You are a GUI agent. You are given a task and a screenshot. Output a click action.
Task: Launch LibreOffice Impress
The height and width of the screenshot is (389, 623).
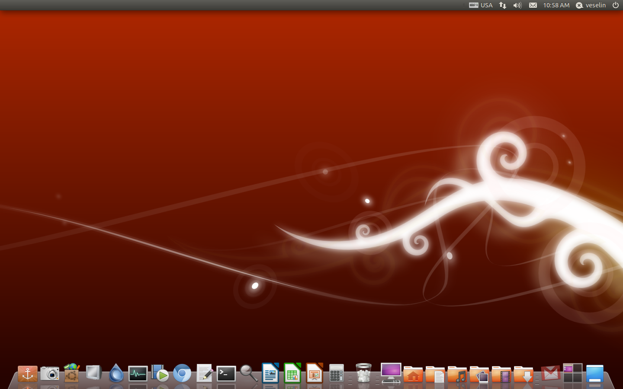(315, 373)
